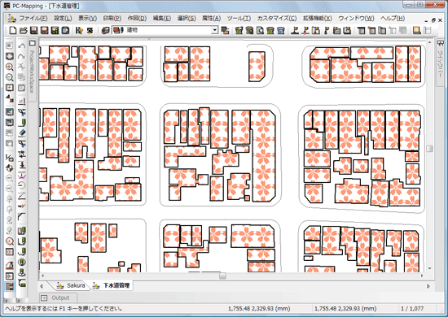Select the eraser tool icon
The width and height of the screenshot is (448, 317).
pyautogui.click(x=22, y=132)
